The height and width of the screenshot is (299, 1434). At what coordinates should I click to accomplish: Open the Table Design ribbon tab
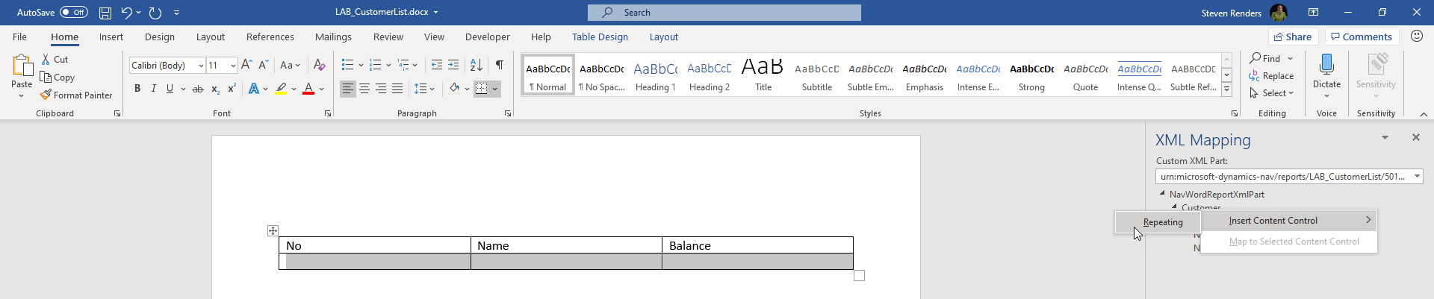(600, 37)
